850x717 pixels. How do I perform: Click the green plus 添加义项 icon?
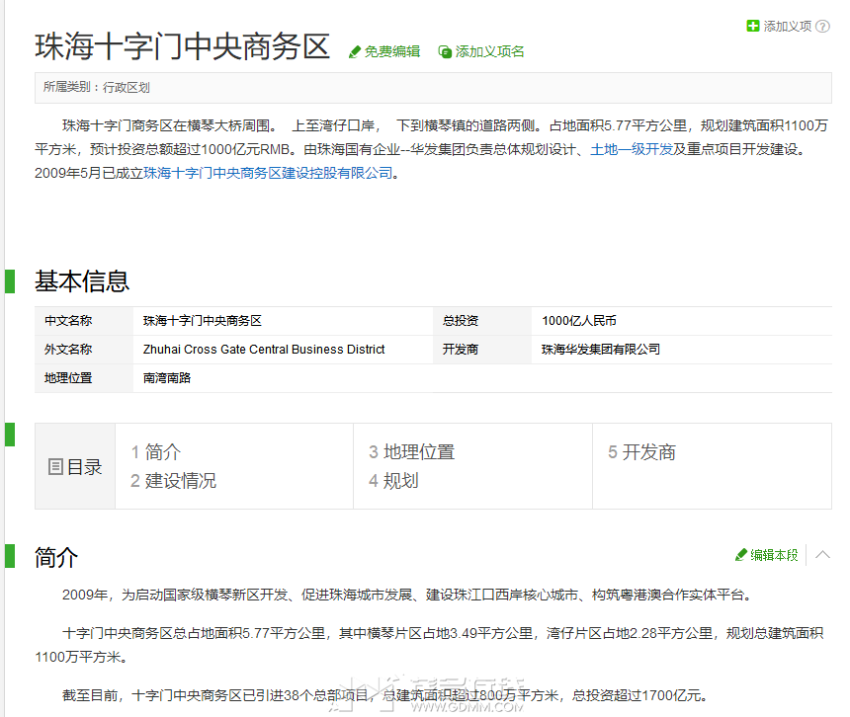click(753, 26)
